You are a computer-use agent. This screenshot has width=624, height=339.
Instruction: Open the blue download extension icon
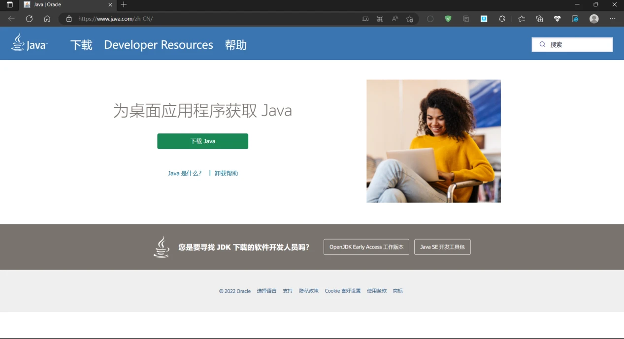[484, 19]
